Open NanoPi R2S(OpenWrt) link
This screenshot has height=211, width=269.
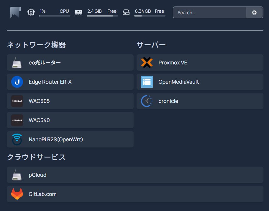70,139
